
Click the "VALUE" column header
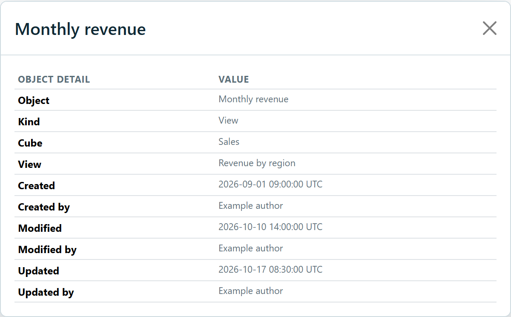(x=234, y=80)
